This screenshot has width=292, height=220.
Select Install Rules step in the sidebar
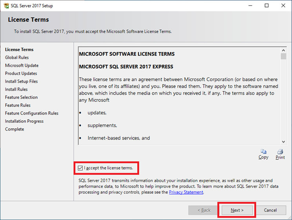(16, 89)
